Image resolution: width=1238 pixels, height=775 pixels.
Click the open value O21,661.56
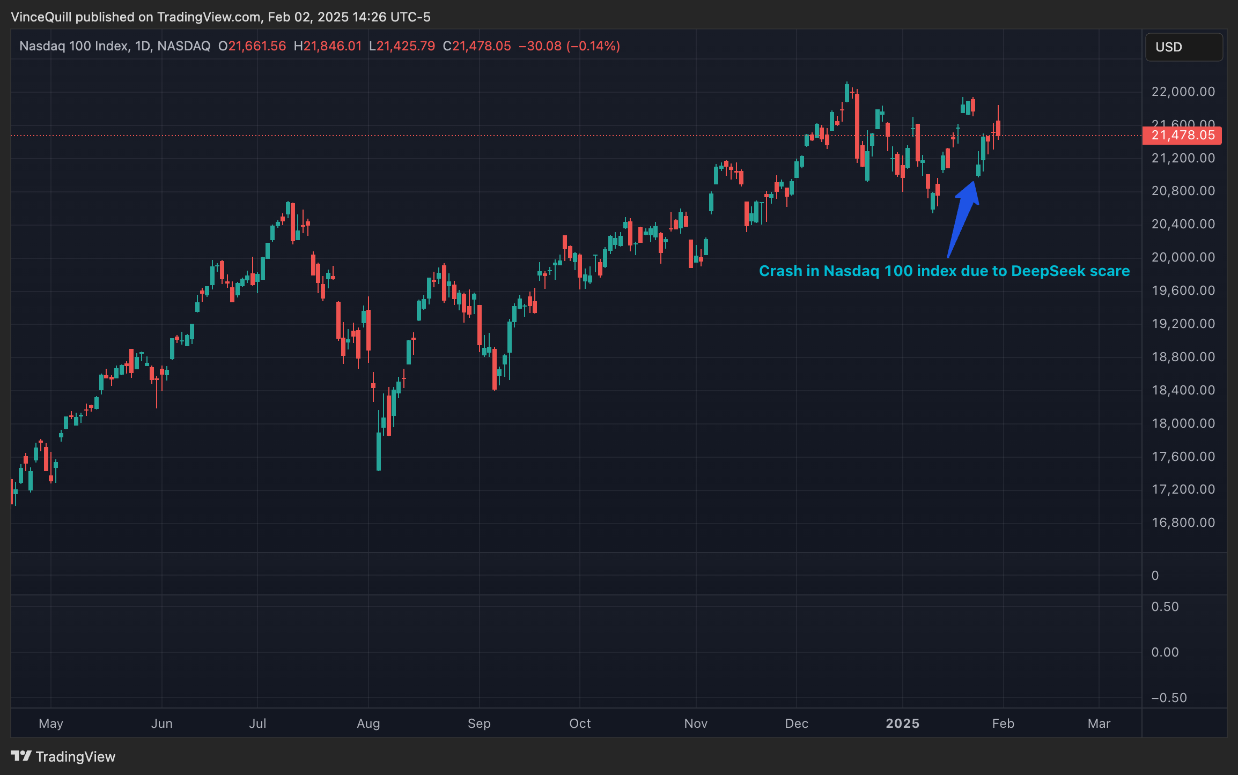[x=252, y=46]
